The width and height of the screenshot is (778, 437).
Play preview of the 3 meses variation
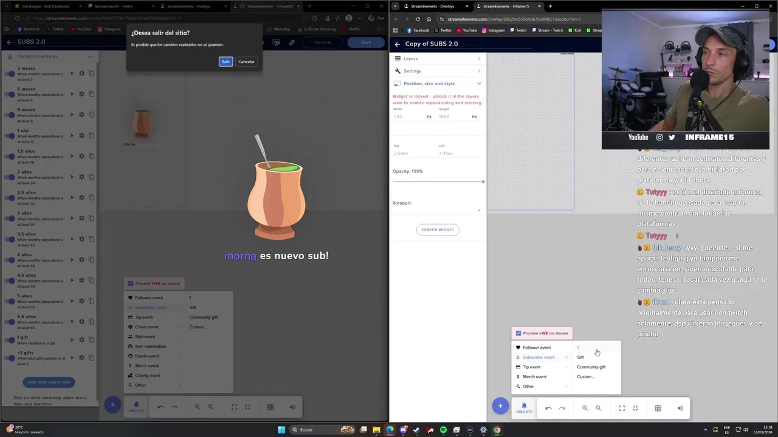coord(72,73)
